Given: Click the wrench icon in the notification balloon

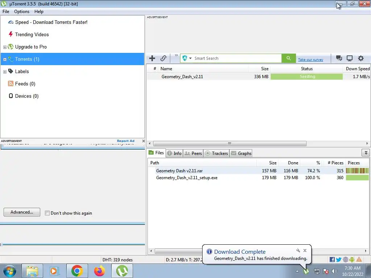Looking at the screenshot, I should [298, 250].
